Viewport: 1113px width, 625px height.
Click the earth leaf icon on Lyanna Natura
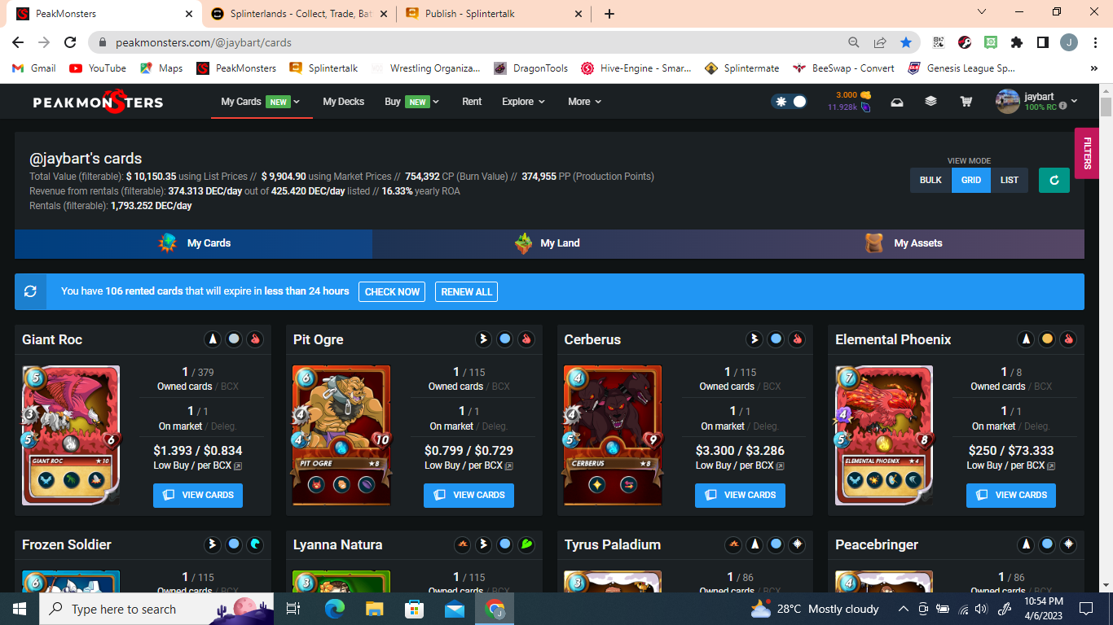[x=526, y=544]
